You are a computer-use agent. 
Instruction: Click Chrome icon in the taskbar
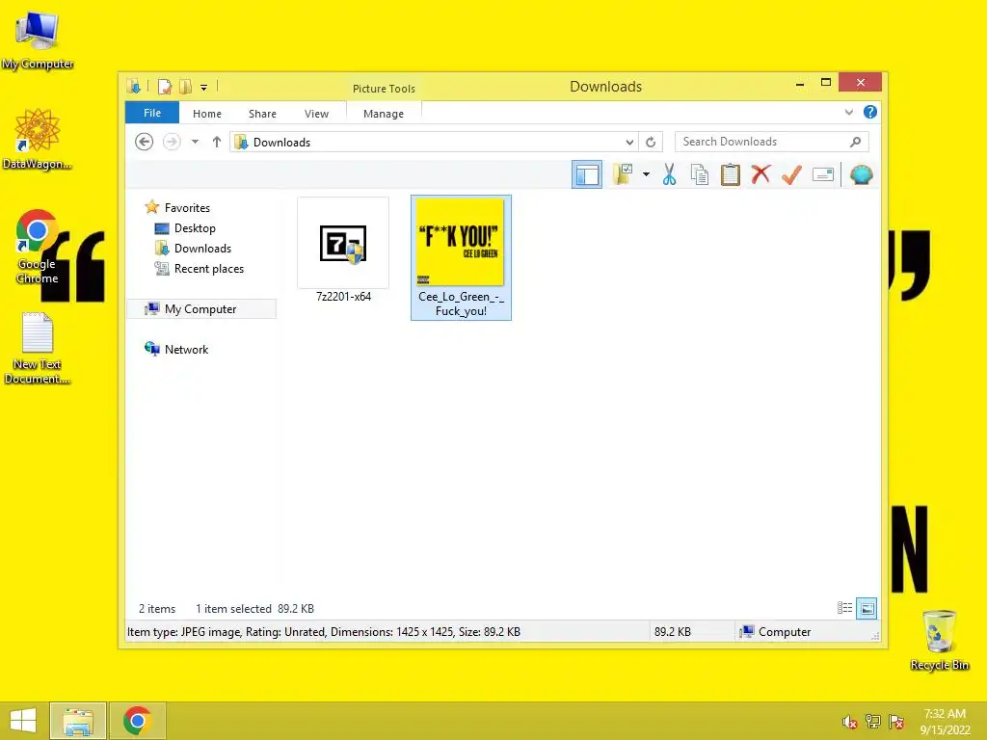coord(137,721)
